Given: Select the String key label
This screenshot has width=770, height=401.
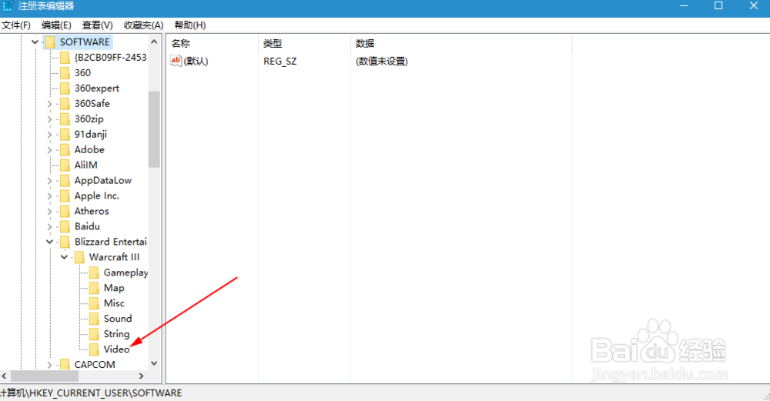Looking at the screenshot, I should click(116, 334).
